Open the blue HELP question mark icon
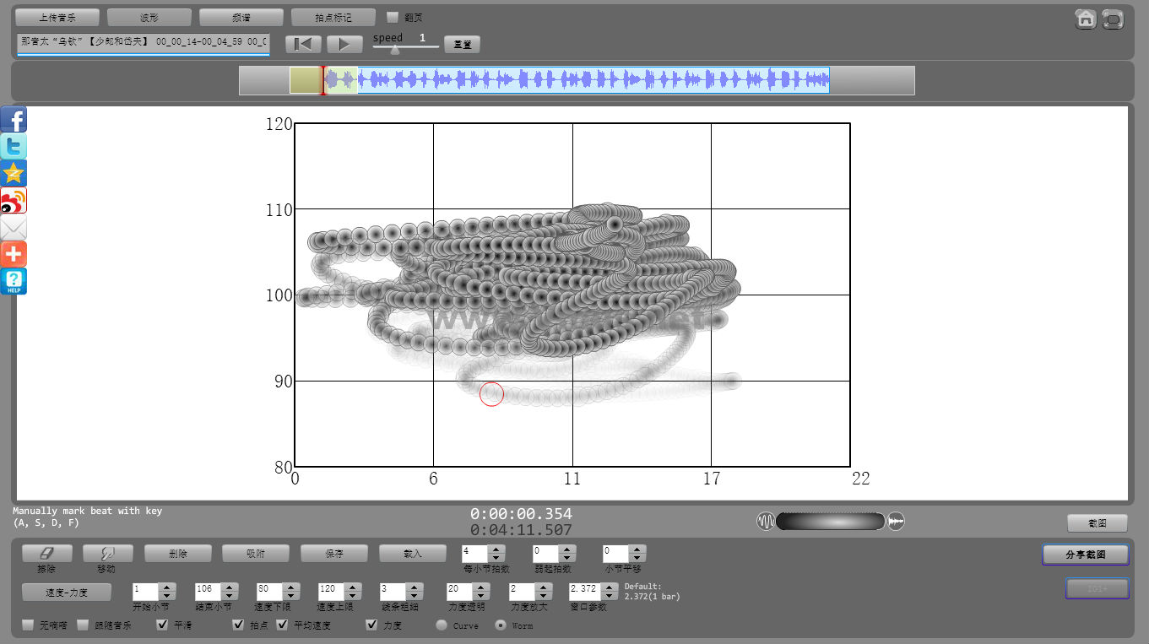 tap(14, 281)
